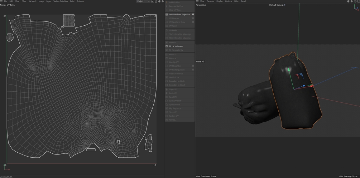Open the Image menu
360x178 pixels.
pyautogui.click(x=41, y=1)
